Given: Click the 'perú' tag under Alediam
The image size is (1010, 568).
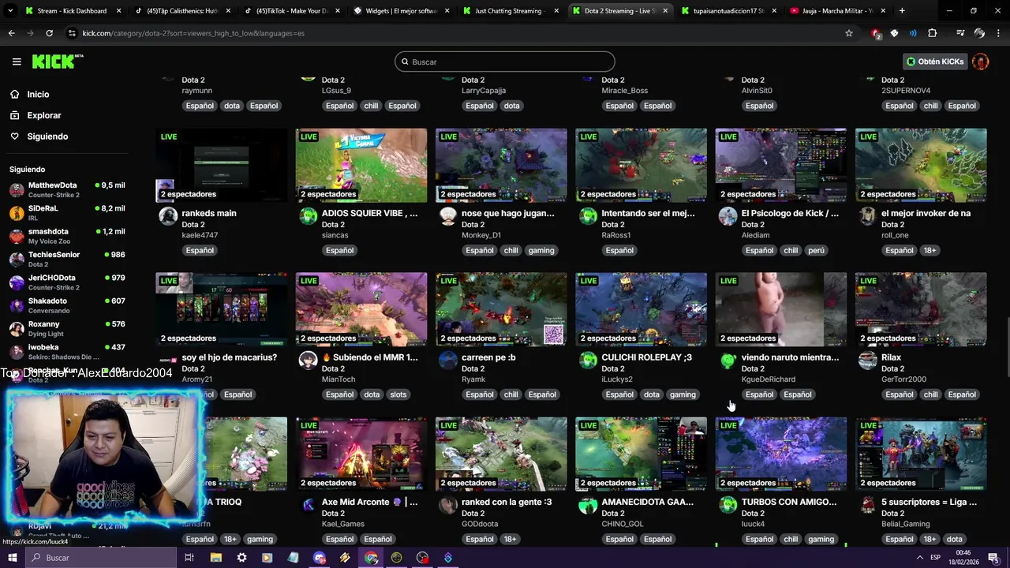Looking at the screenshot, I should [816, 250].
